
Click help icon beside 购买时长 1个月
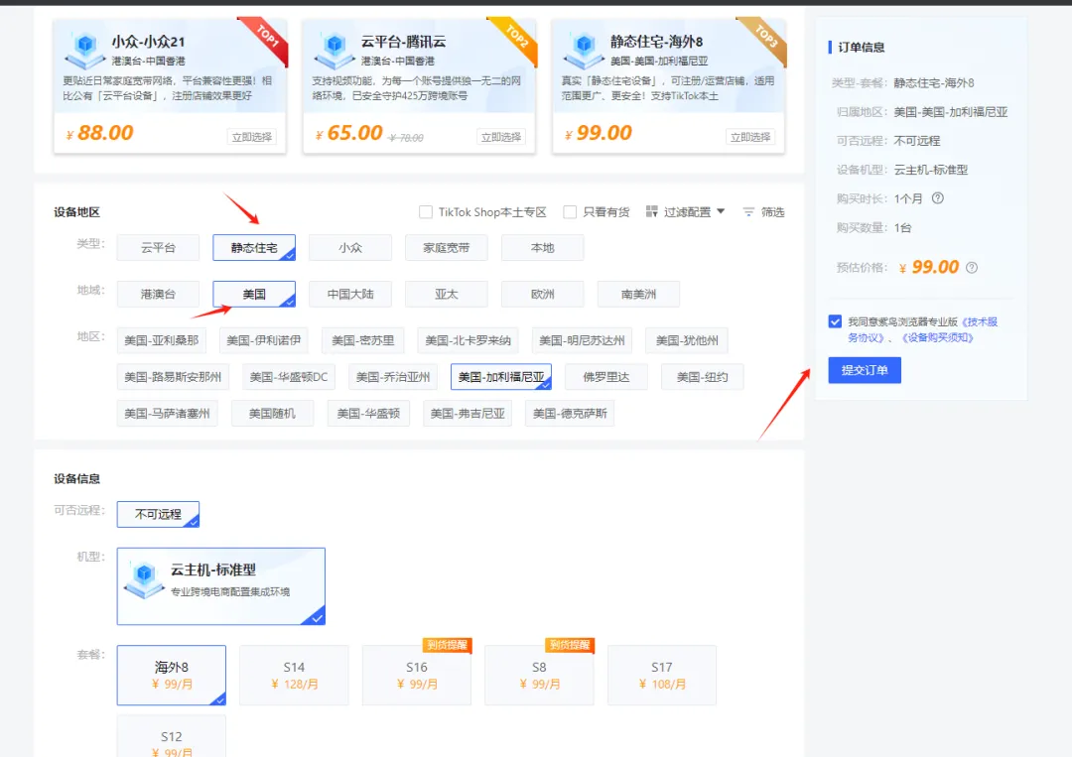[x=938, y=198]
